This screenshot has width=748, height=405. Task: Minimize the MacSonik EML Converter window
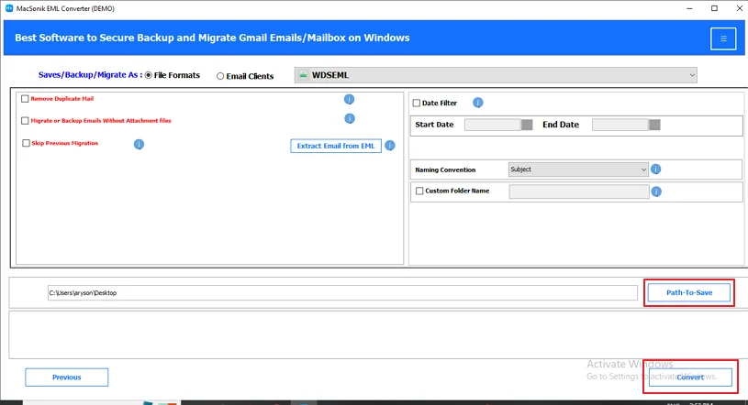(x=689, y=8)
